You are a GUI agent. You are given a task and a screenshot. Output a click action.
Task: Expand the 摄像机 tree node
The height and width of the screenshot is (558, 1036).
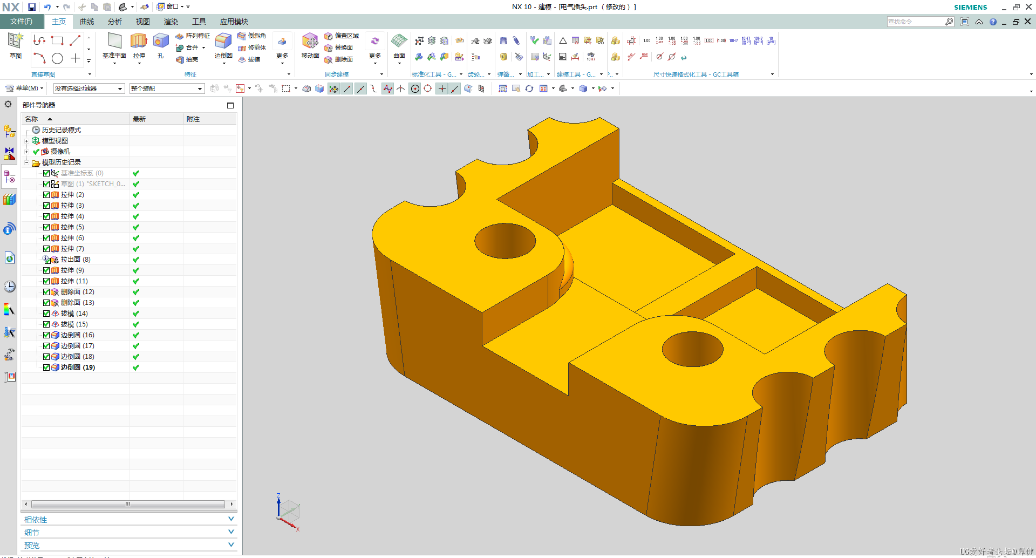26,152
